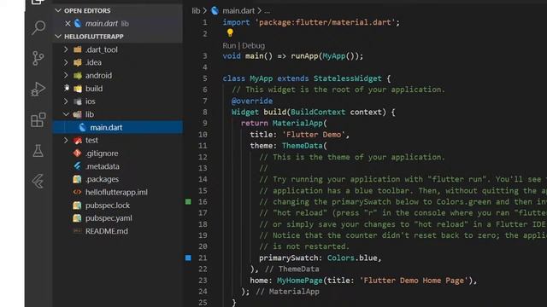Click the Run code lens link
The height and width of the screenshot is (307, 547).
point(229,45)
